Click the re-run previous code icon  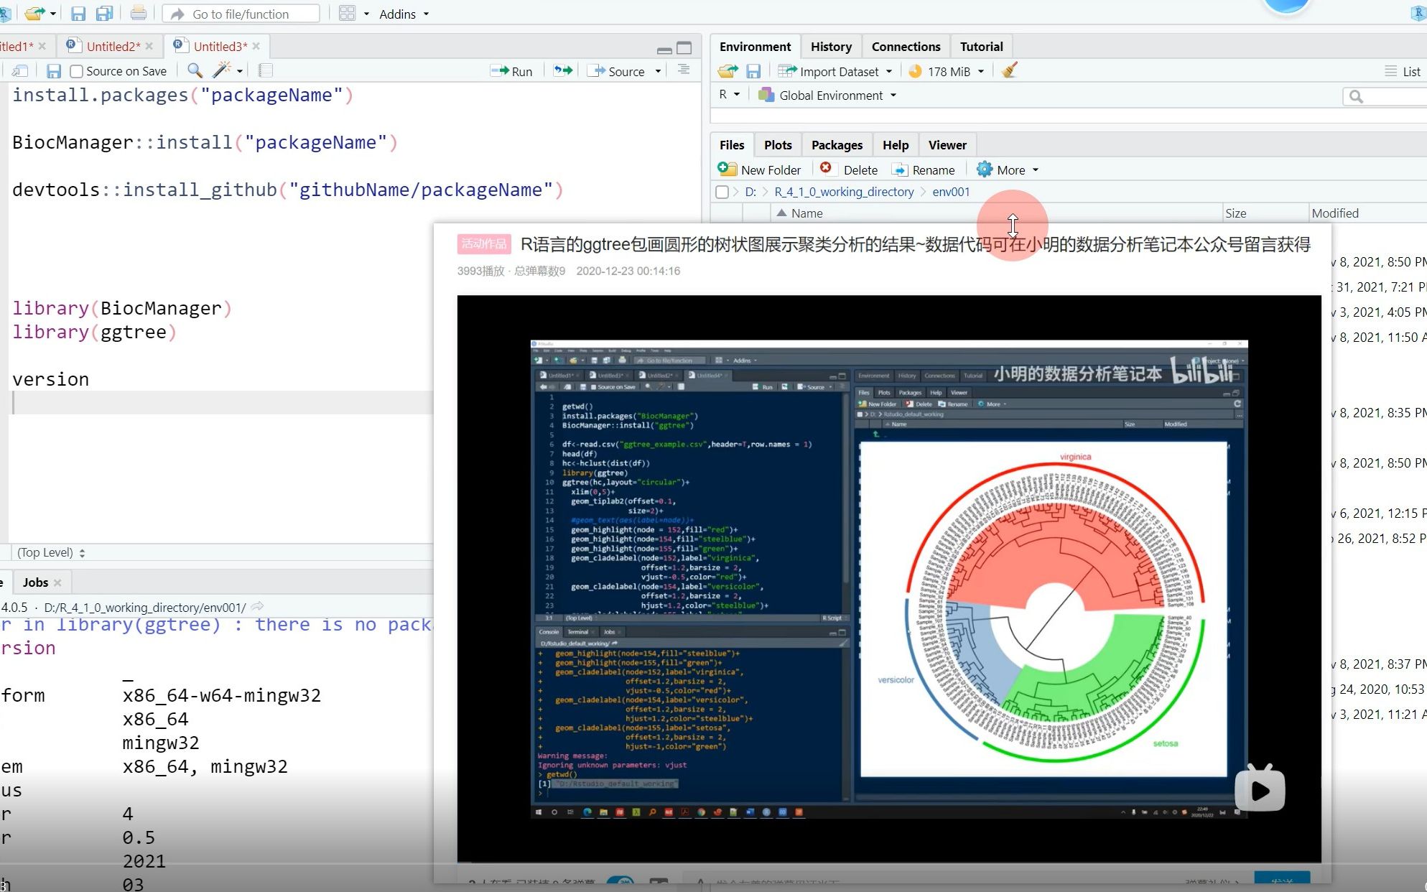[x=563, y=70]
